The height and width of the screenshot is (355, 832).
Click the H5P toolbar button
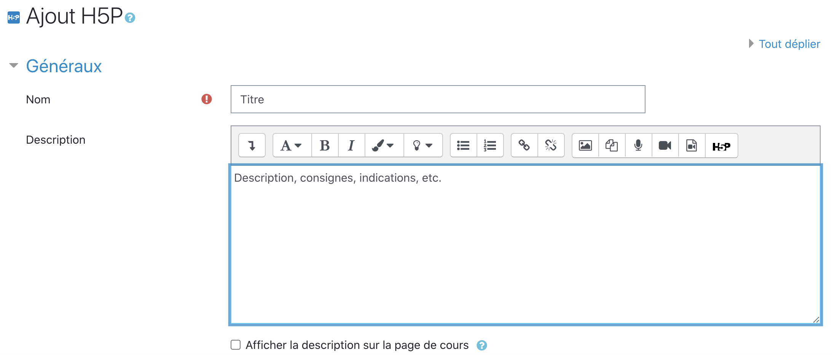[721, 146]
